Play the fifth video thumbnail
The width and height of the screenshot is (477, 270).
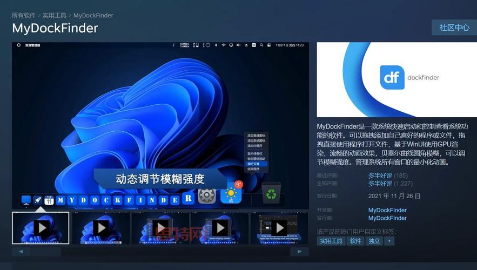tap(279, 228)
